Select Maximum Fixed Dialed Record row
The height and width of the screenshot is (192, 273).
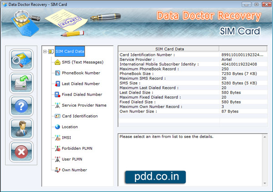pyautogui.click(x=193, y=97)
